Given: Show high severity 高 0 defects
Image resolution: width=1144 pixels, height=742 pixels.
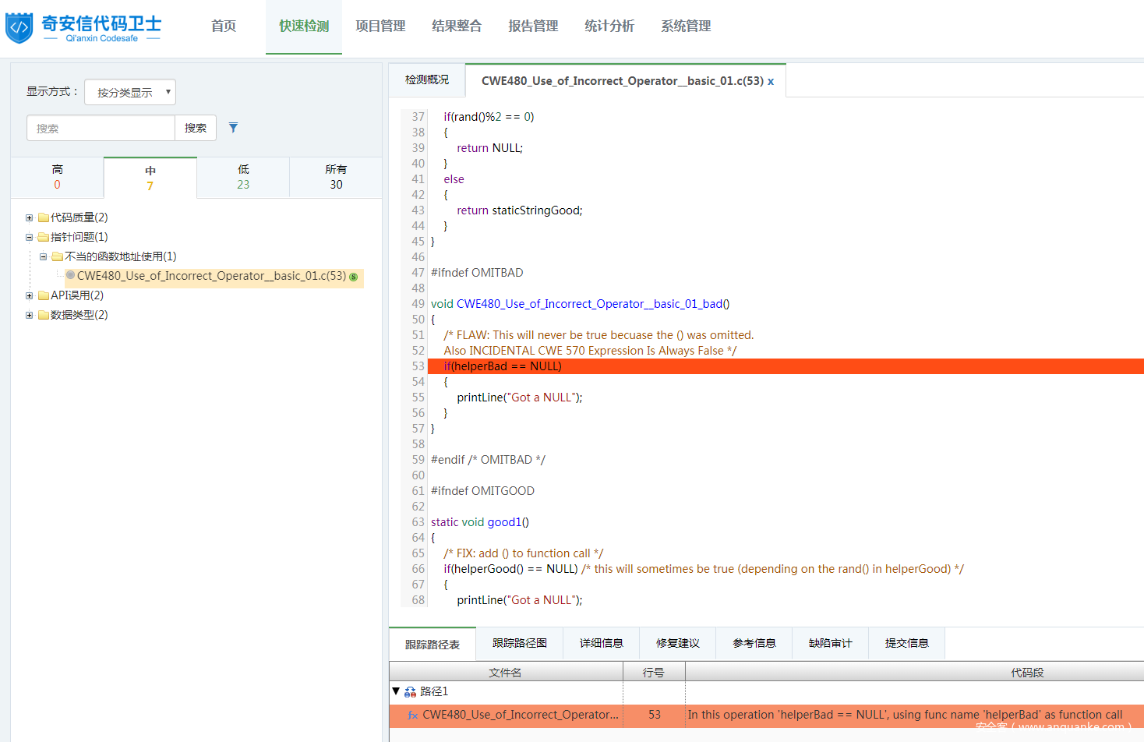Looking at the screenshot, I should pos(57,178).
